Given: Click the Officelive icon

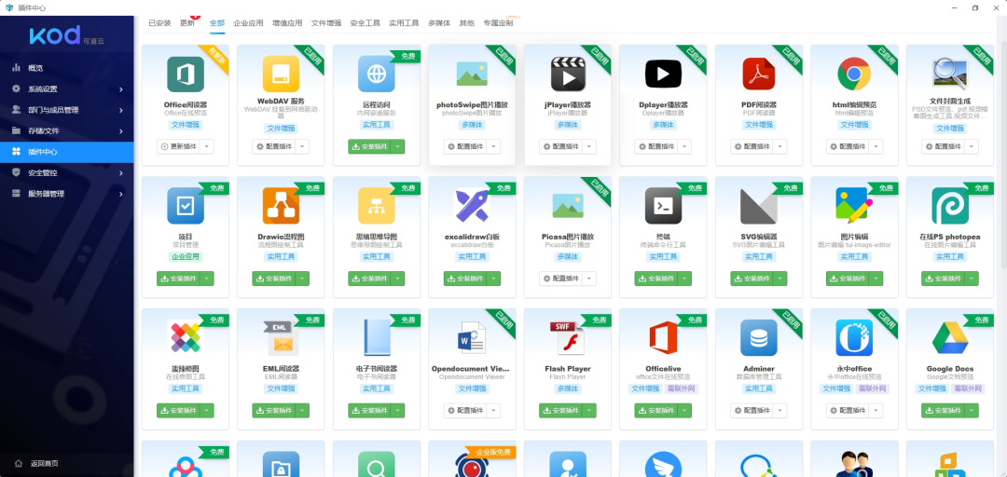Looking at the screenshot, I should (x=664, y=337).
